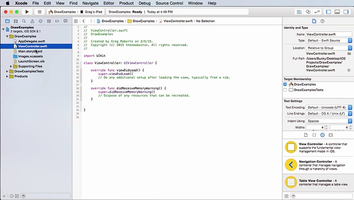
Task: Toggle the Navigator panel visibility
Action: click(328, 12)
